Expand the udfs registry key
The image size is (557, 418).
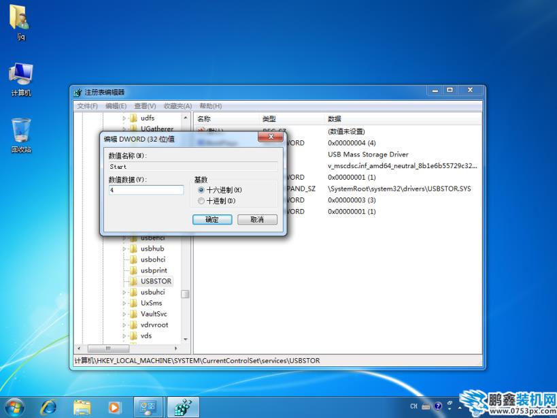[x=124, y=118]
